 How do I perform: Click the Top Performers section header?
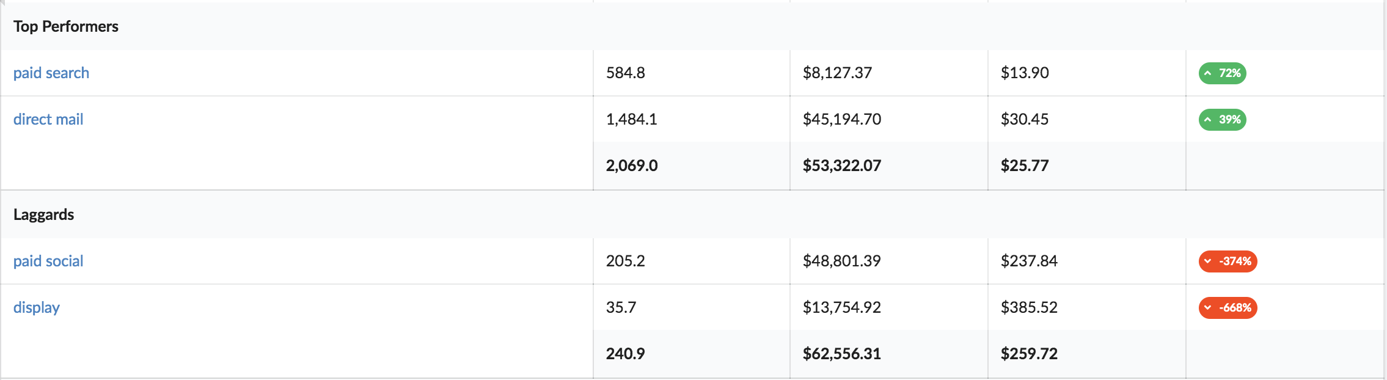click(x=66, y=26)
